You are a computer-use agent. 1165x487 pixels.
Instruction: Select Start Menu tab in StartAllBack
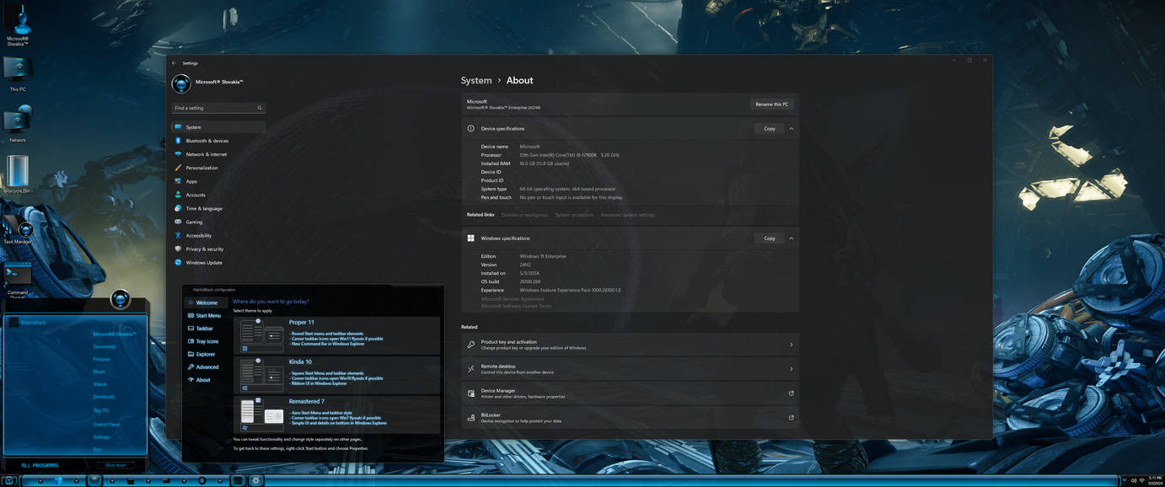coord(207,316)
